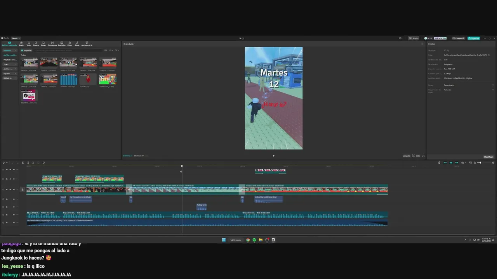Click the timeline zoom-out icon
Viewport: 497px width, 279px height.
[x=474, y=163]
